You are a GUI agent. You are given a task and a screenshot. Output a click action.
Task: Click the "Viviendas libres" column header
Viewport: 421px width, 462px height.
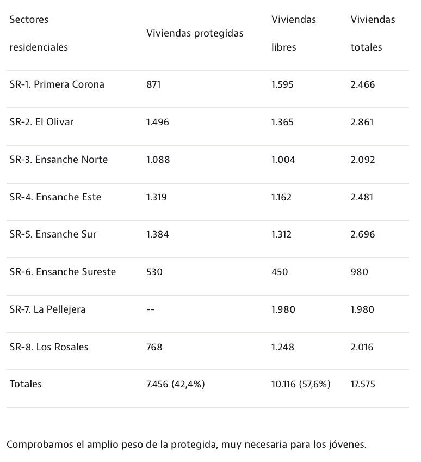tap(293, 33)
